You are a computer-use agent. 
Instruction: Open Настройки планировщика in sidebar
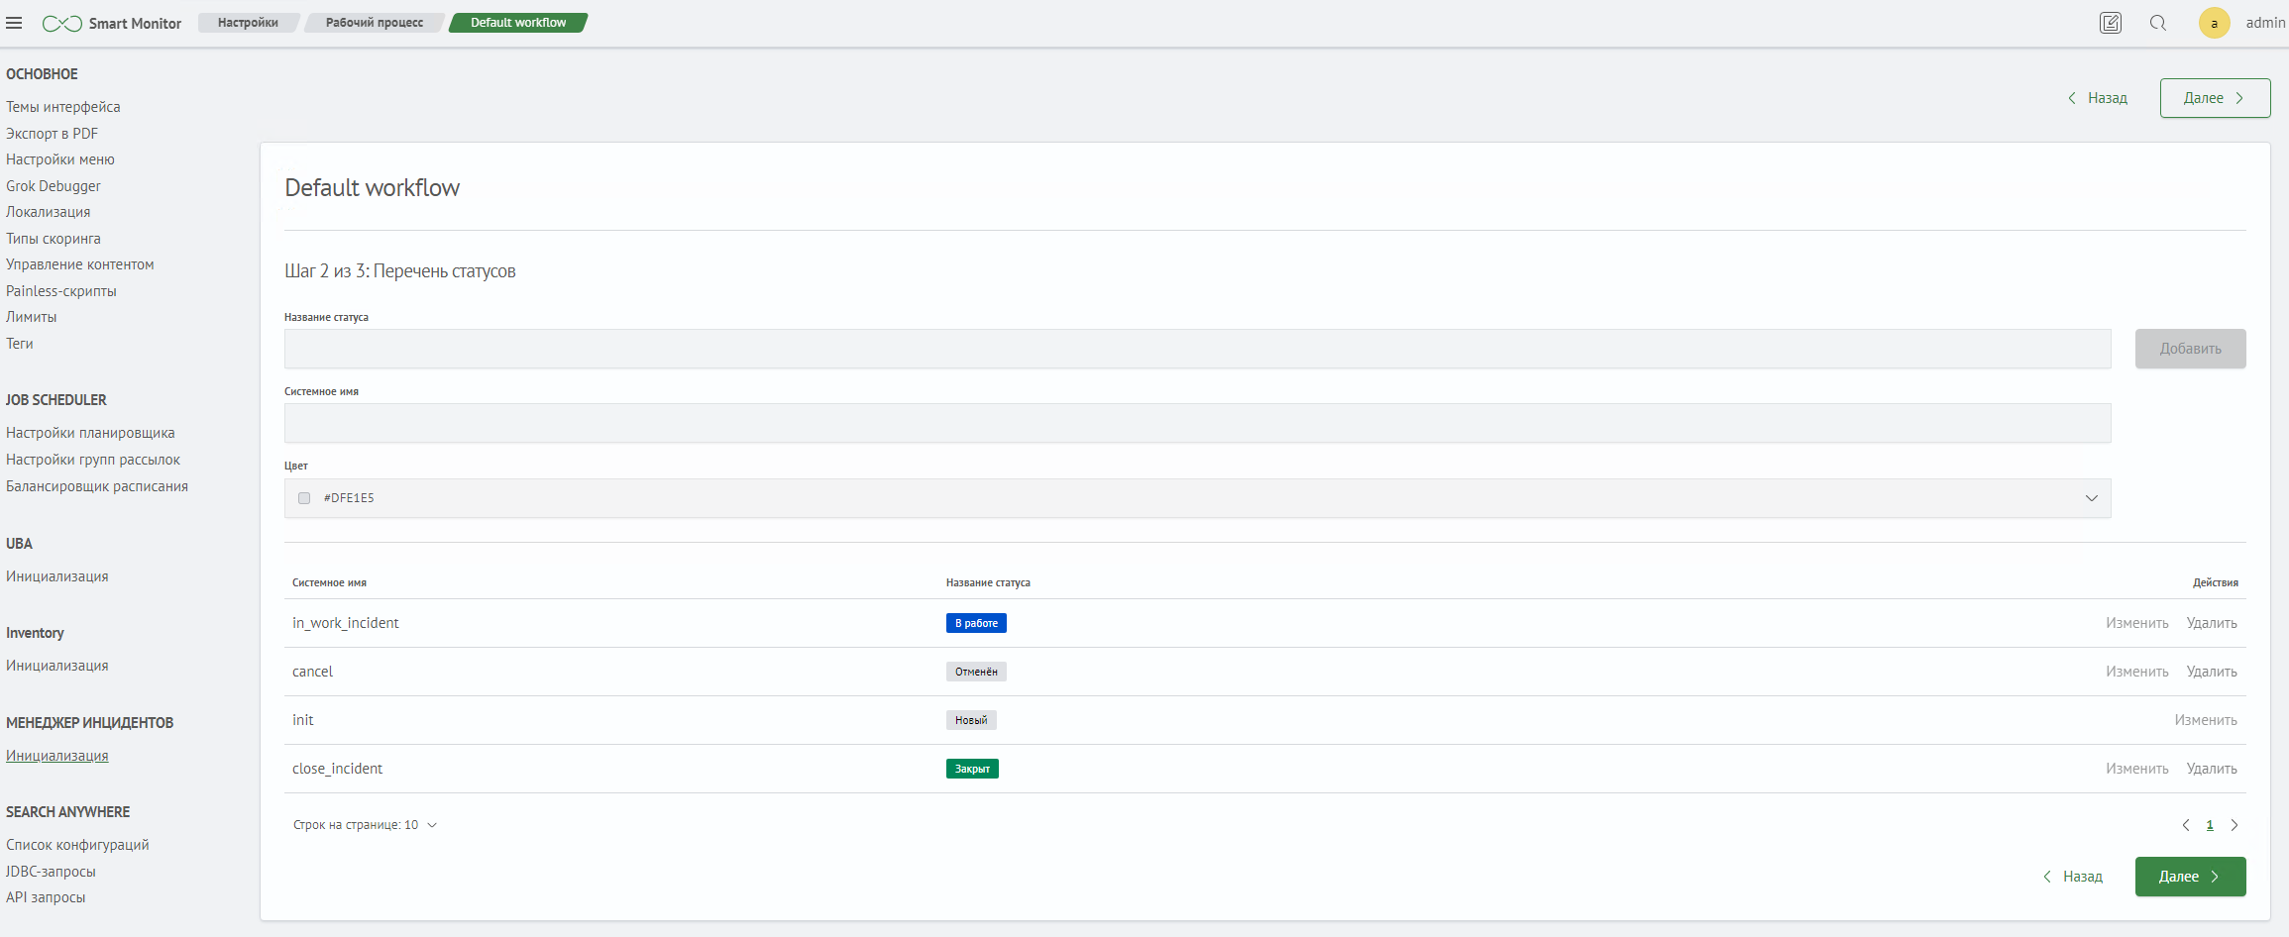[90, 433]
